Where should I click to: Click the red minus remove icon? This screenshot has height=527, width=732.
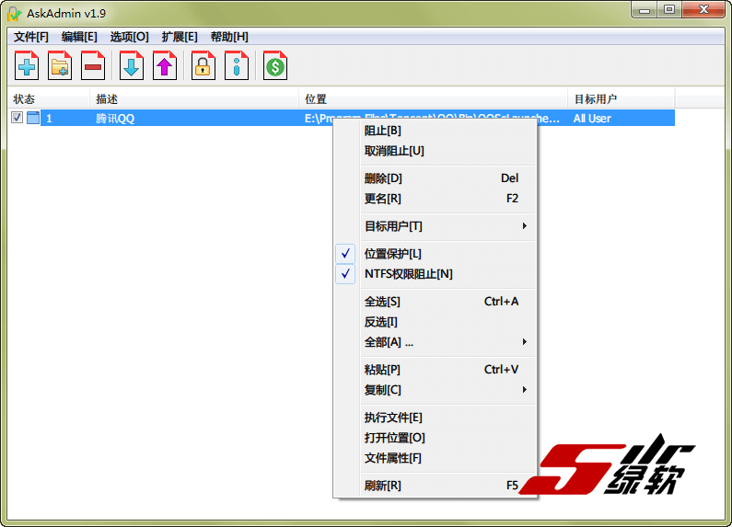[x=93, y=65]
